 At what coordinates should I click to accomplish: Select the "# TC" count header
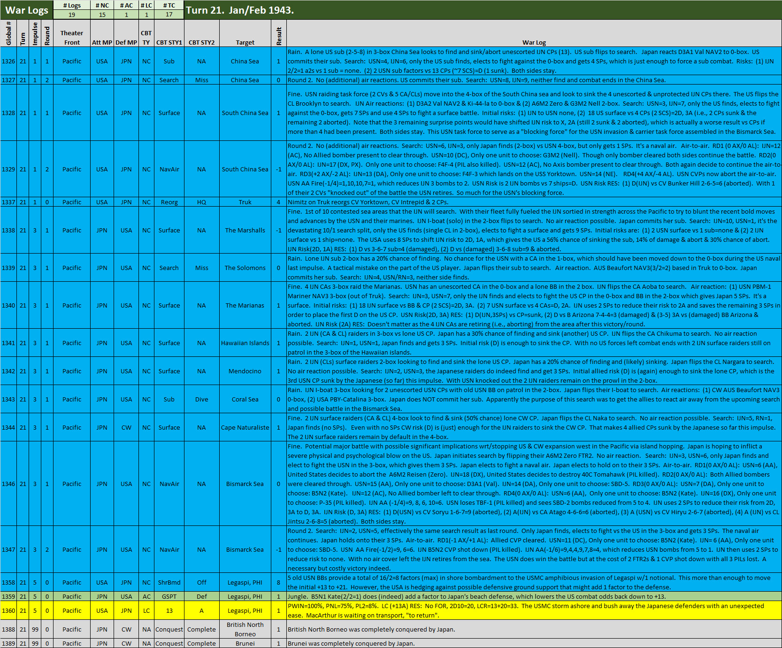point(169,5)
